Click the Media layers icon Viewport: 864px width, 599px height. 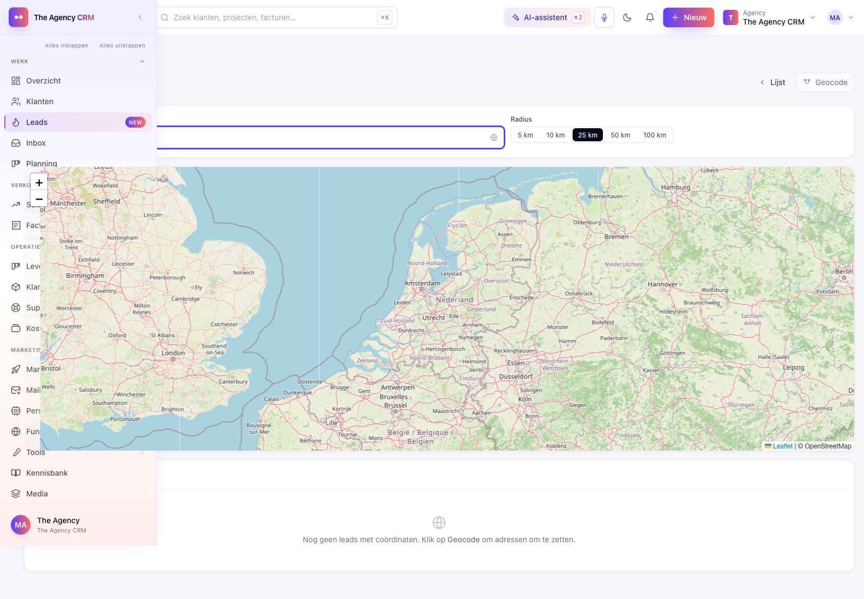click(16, 494)
